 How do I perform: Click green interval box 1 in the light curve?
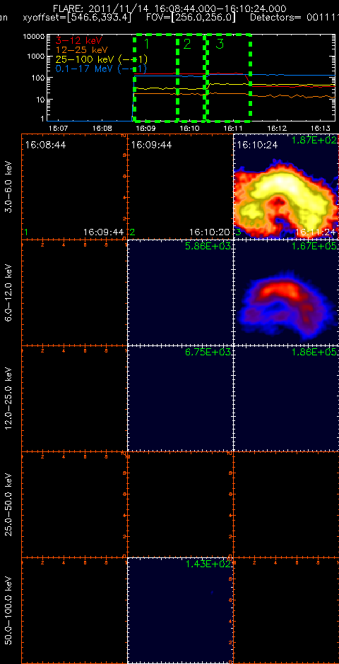(156, 75)
